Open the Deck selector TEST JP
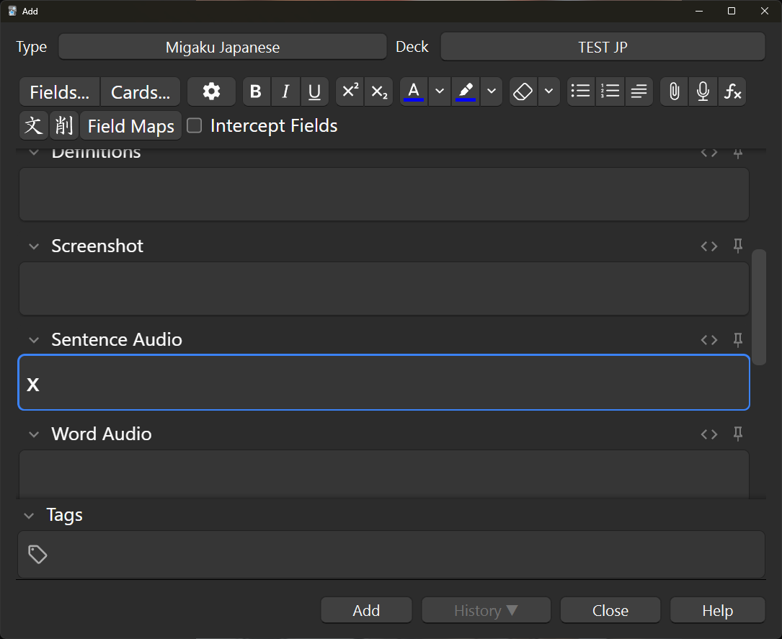The image size is (782, 639). tap(603, 48)
